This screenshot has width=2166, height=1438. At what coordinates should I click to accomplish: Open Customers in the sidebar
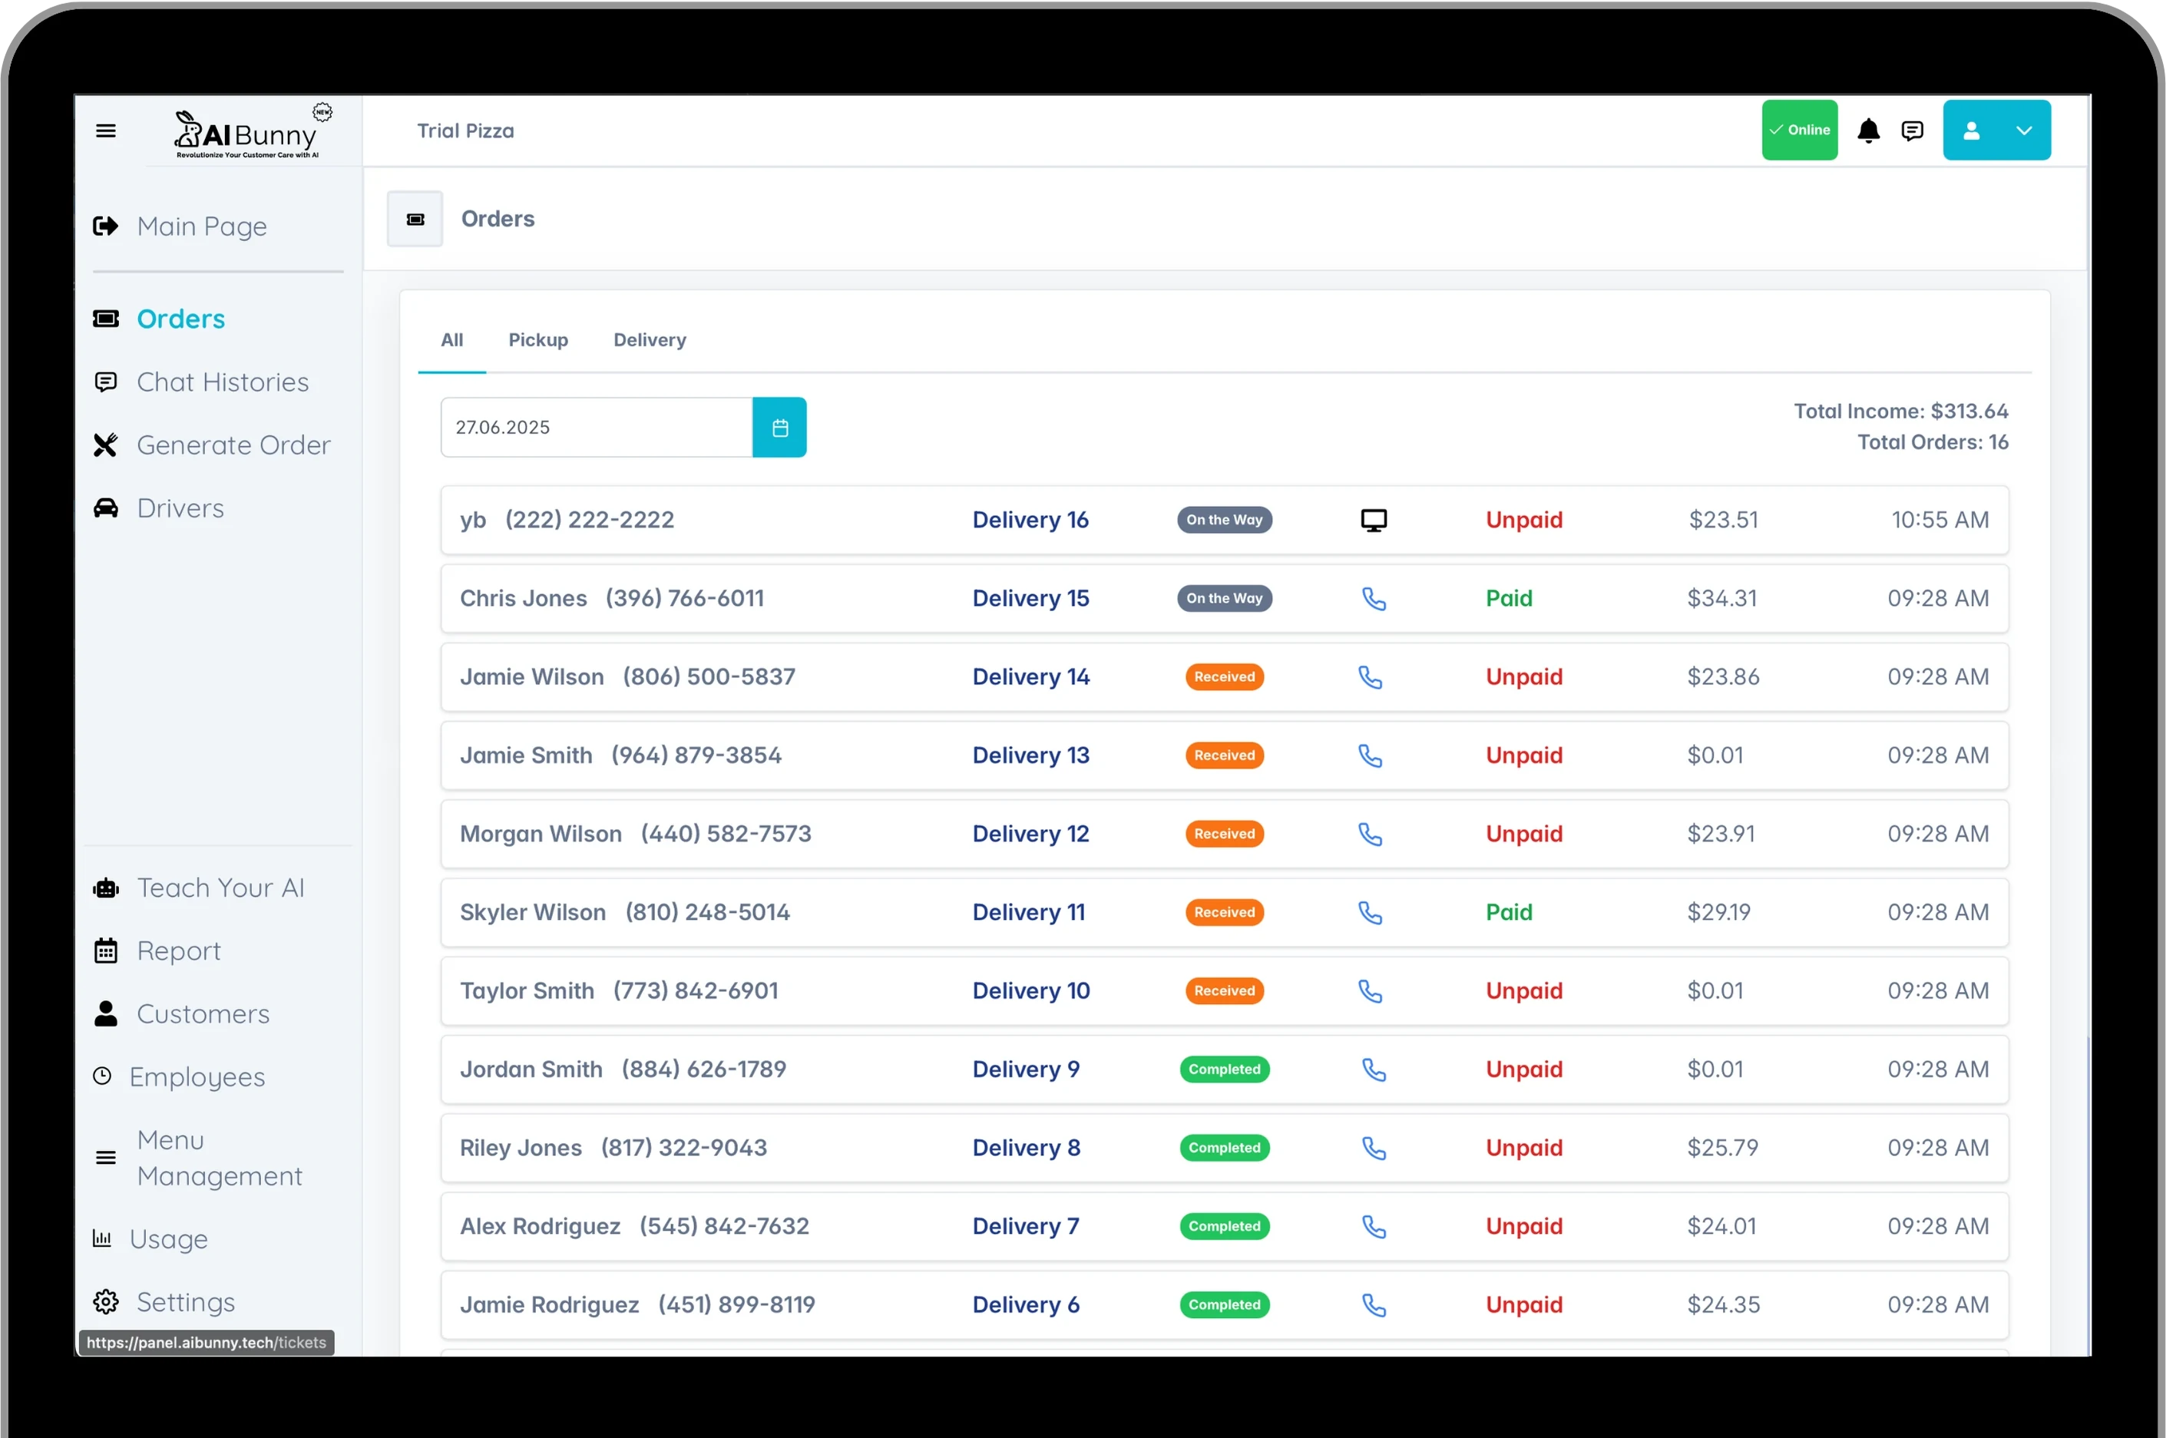click(203, 1014)
